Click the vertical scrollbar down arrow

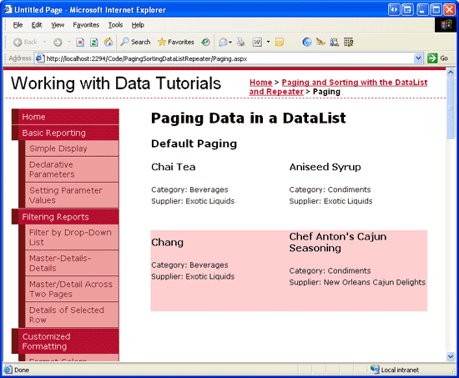pyautogui.click(x=451, y=356)
